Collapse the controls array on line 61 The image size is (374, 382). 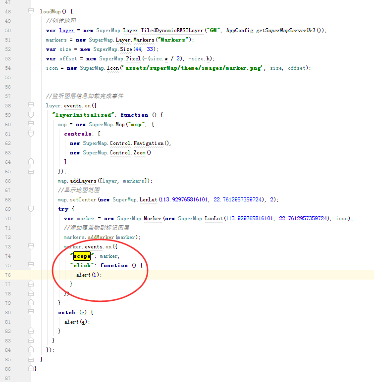pyautogui.click(x=31, y=133)
